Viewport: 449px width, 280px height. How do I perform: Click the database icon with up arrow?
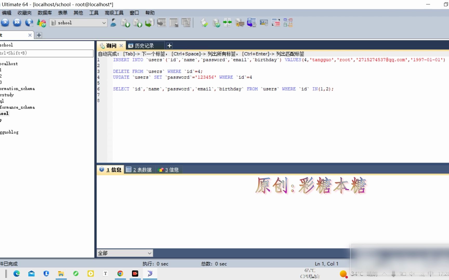(x=137, y=23)
